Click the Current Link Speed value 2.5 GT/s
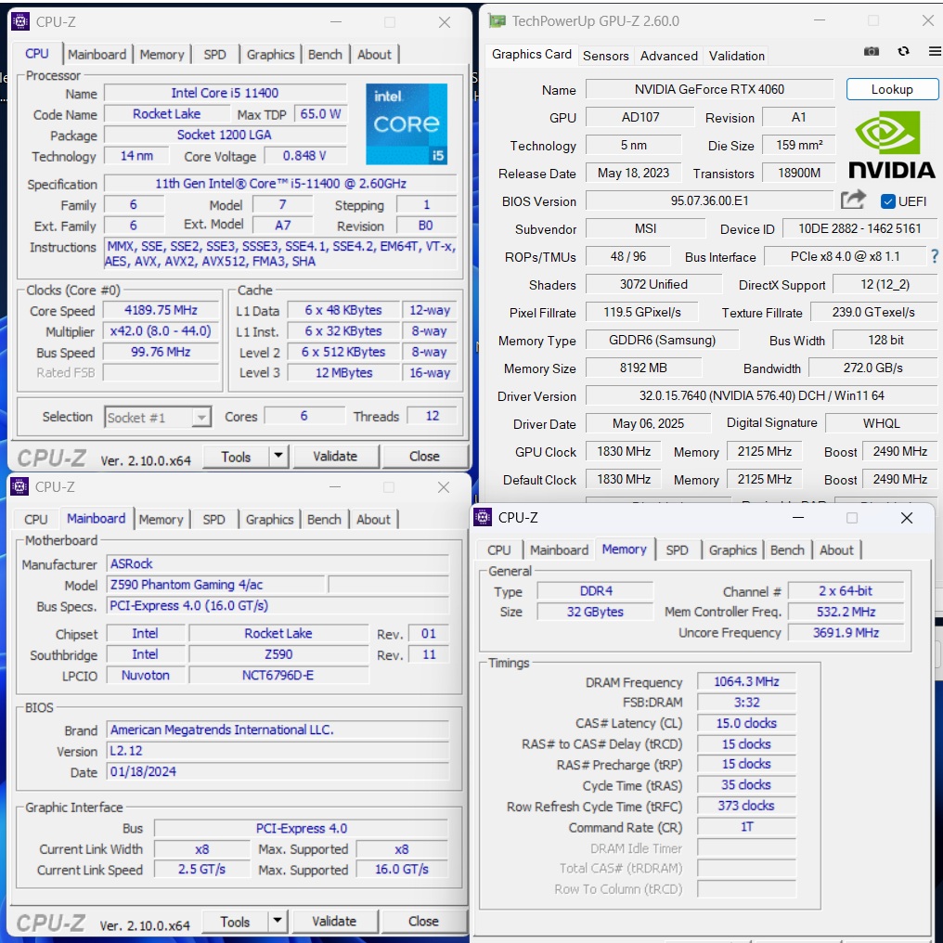This screenshot has height=943, width=943. pos(201,869)
